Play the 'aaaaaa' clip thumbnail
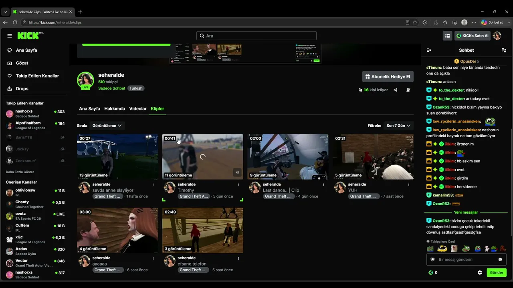Screen dimensions: 513x288 (x=117, y=230)
